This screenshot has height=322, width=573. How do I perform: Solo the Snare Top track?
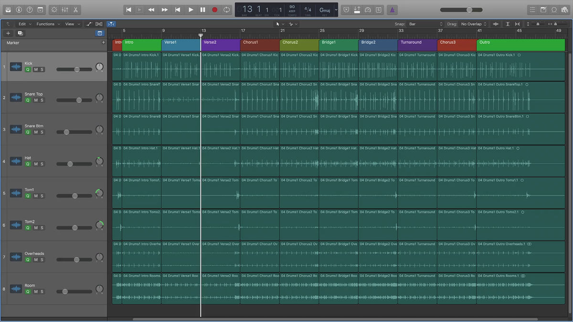(x=42, y=100)
